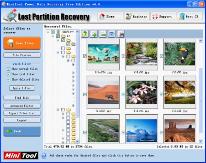Click the 'Total 479.92 MB in 2734 files' status text
The width and height of the screenshot is (206, 163).
(x=68, y=147)
